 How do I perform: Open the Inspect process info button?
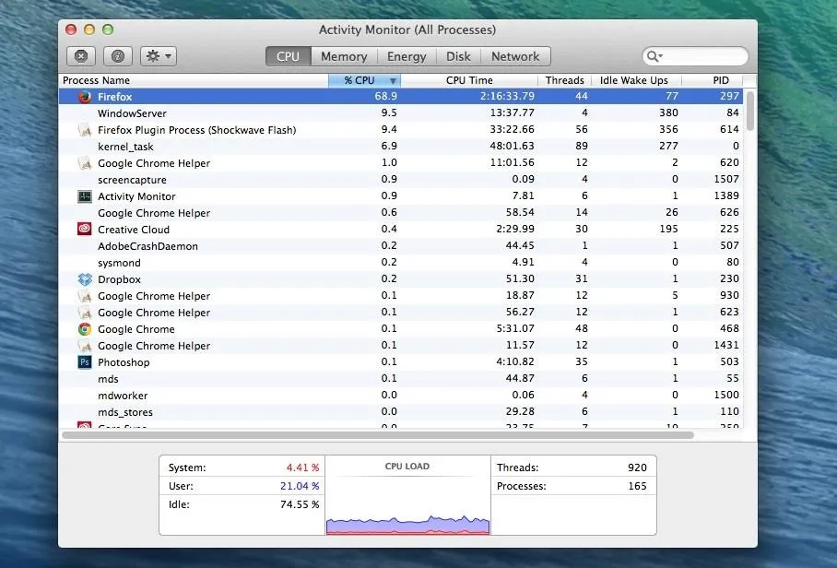click(117, 56)
